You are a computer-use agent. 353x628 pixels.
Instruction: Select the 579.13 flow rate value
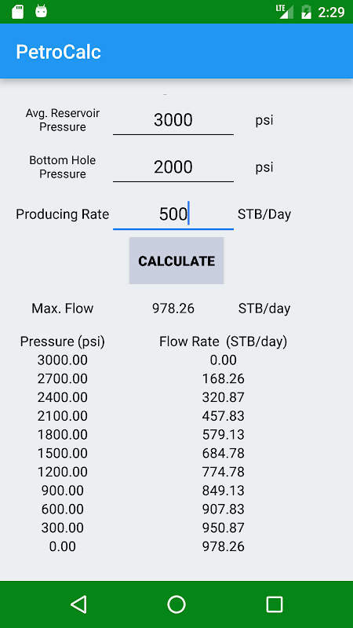tap(224, 435)
